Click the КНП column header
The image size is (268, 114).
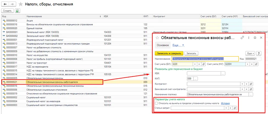pos(147,16)
